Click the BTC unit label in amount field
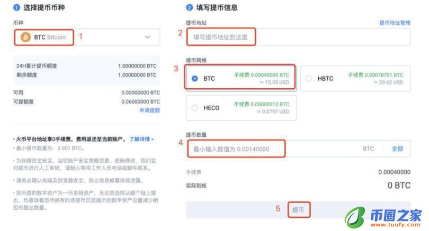 point(368,149)
